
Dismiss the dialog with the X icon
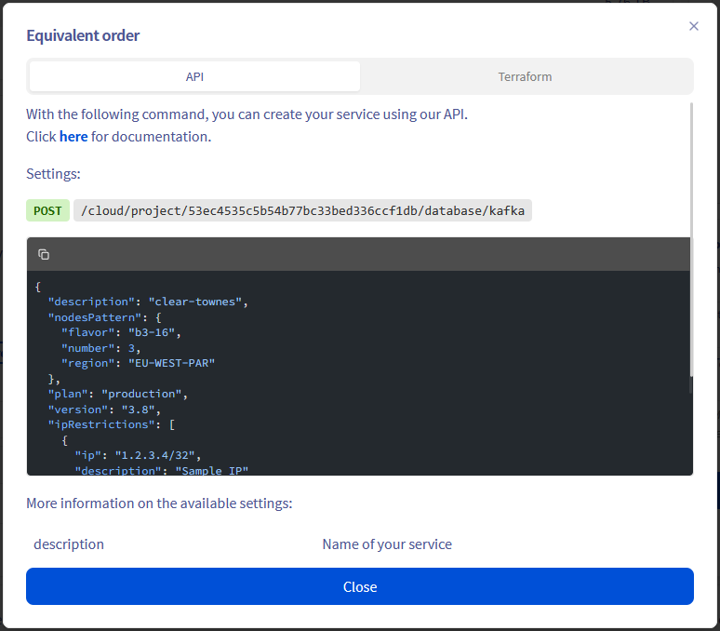coord(693,26)
